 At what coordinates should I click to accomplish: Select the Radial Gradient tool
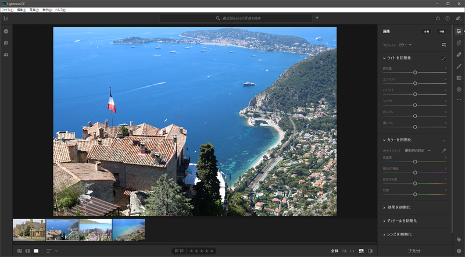pyautogui.click(x=459, y=90)
